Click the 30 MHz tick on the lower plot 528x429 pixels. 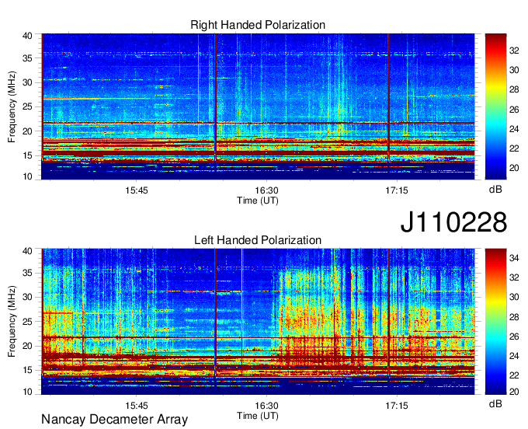pyautogui.click(x=27, y=297)
